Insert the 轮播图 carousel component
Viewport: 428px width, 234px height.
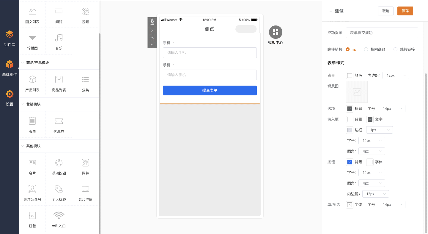coord(32,41)
